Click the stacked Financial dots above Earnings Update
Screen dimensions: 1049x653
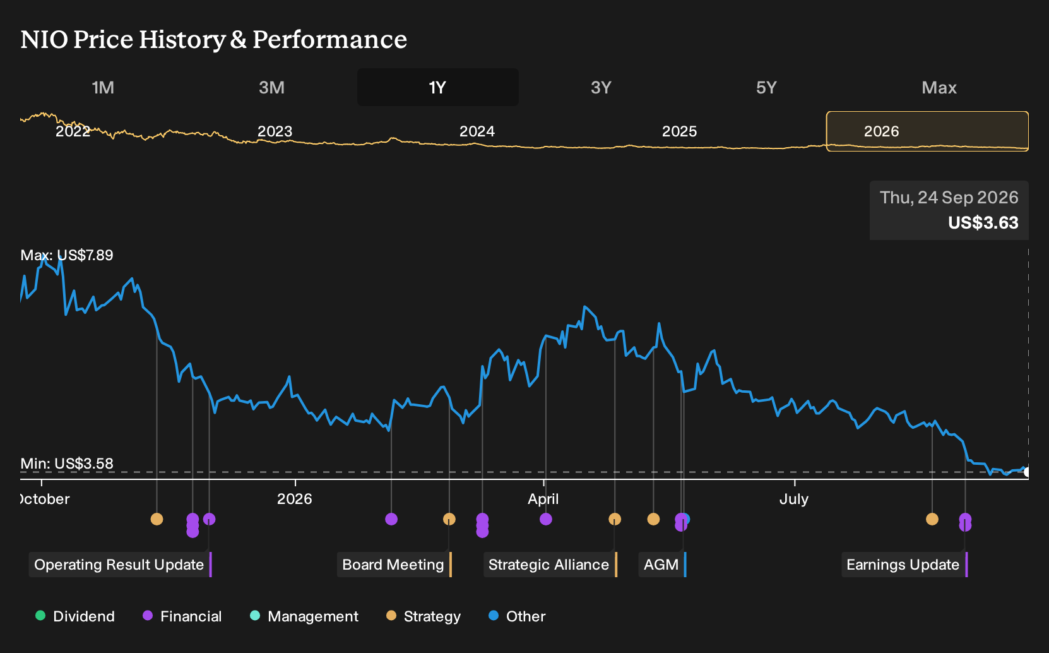965,522
